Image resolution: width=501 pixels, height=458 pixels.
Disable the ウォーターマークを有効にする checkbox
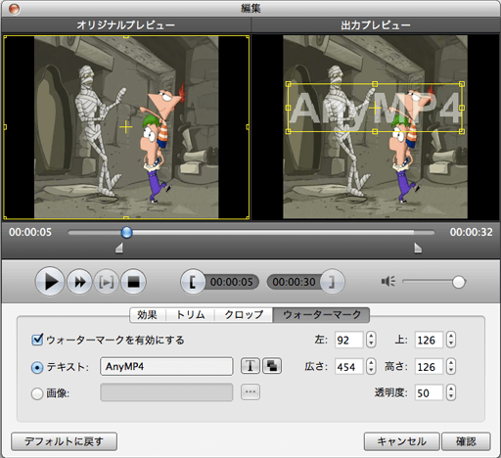(37, 340)
